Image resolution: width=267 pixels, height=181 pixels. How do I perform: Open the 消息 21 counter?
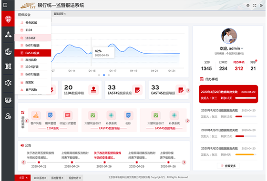(x=253, y=66)
